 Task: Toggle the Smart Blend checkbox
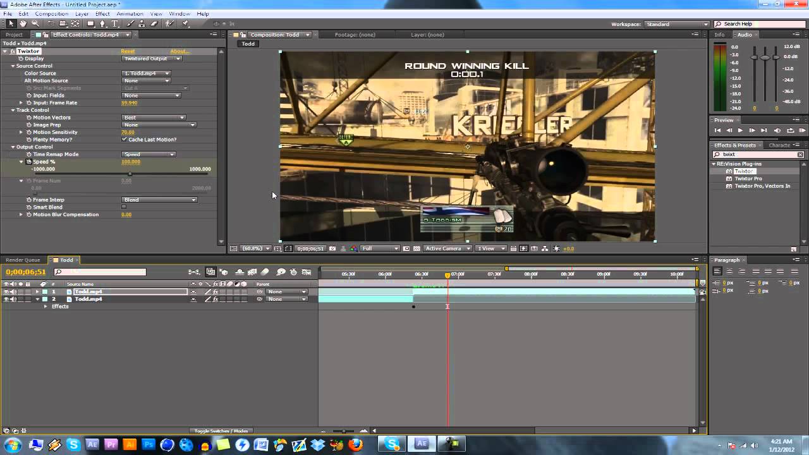(124, 207)
